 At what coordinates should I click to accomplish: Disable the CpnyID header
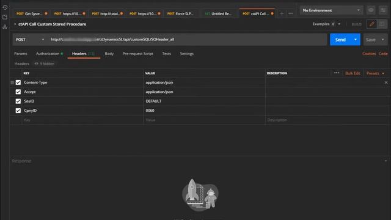coord(18,111)
